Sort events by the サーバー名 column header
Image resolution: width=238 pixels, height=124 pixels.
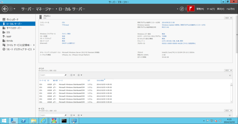click(43, 80)
